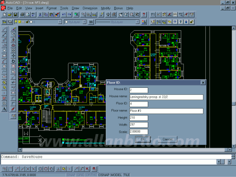236x177 pixels.
Task: Click the Undo toolbar icon
Action: pyautogui.click(x=64, y=15)
